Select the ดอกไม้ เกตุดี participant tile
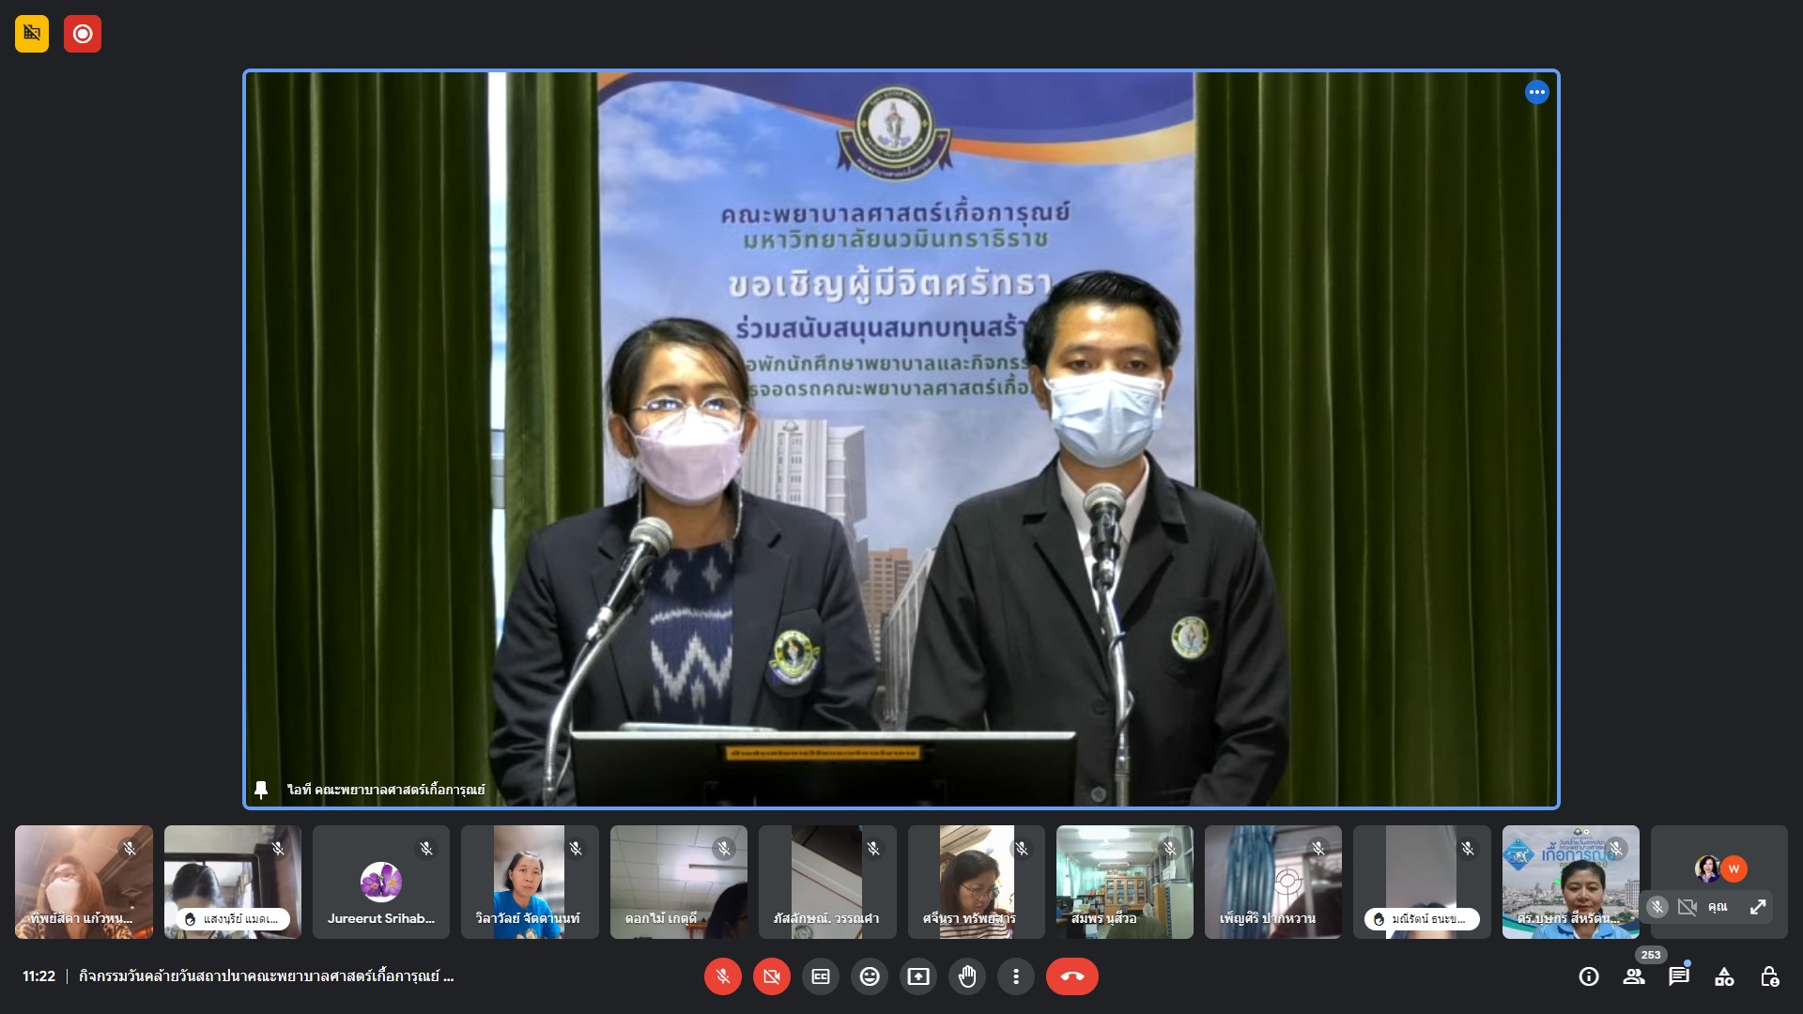1803x1014 pixels. (679, 883)
